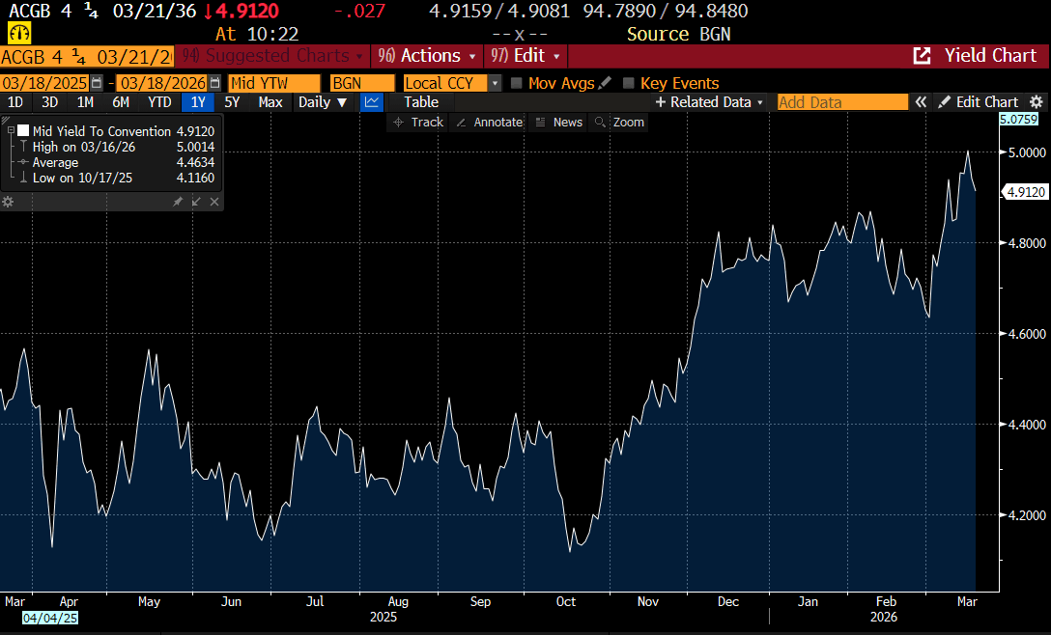Screen dimensions: 1051x635
Task: Click the legend panel gear icon
Action: (x=8, y=202)
